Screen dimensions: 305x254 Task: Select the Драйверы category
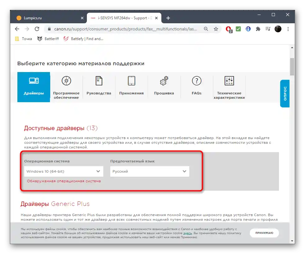pyautogui.click(x=34, y=87)
